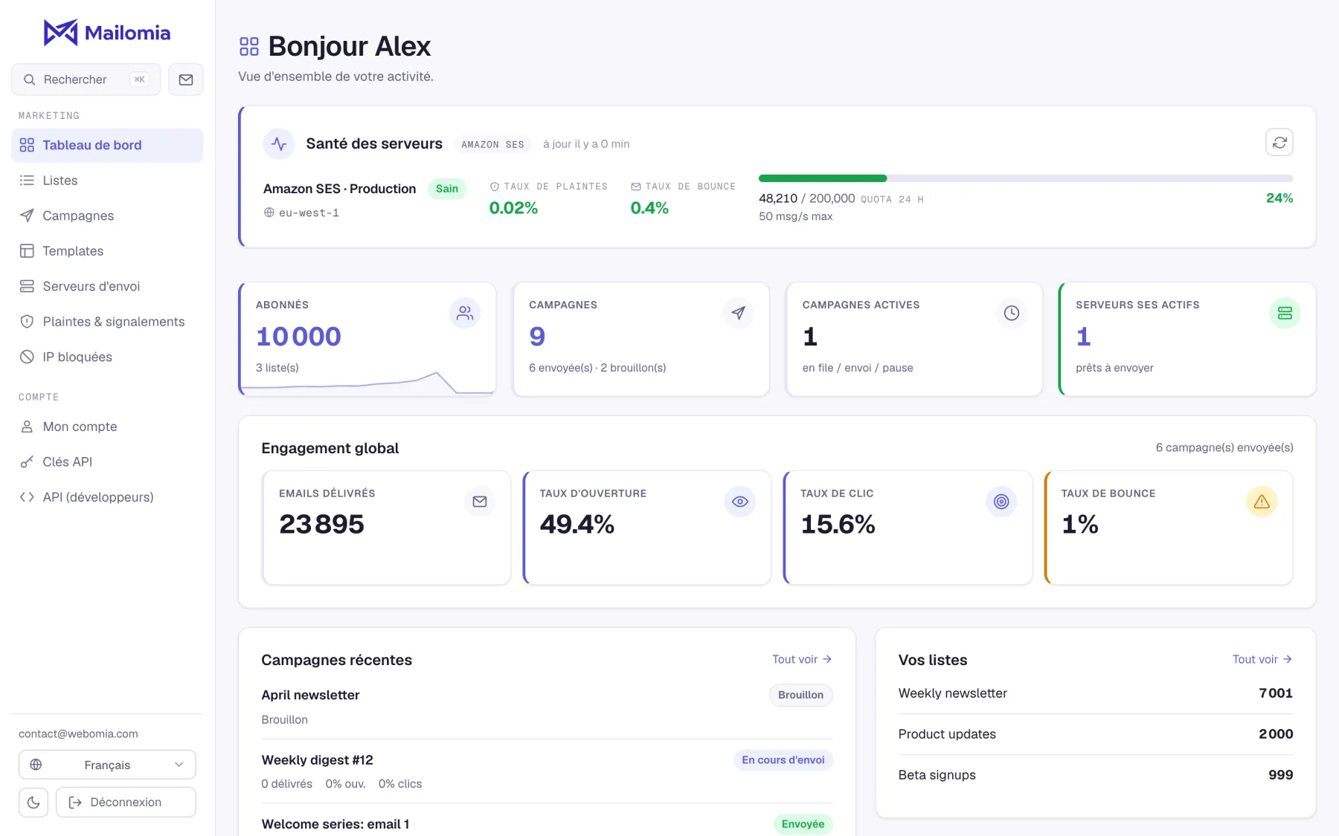Click the Abonnés sparkline chart
Screen dimensions: 1339x836
pos(367,382)
